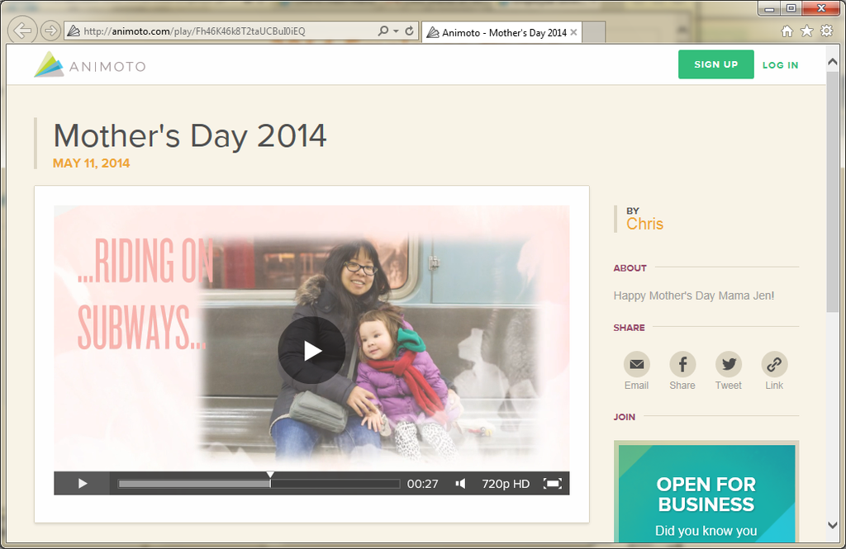Expand address bar search dropdown arrow
This screenshot has width=846, height=549.
(396, 31)
